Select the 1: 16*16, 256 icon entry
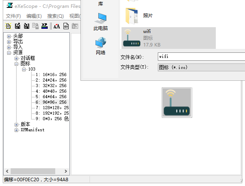 click(51, 74)
